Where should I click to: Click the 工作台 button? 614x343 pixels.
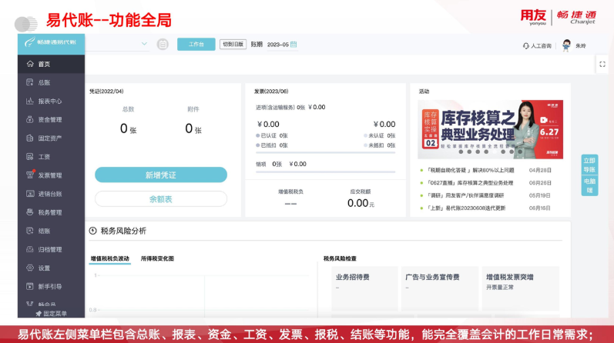[x=196, y=44]
